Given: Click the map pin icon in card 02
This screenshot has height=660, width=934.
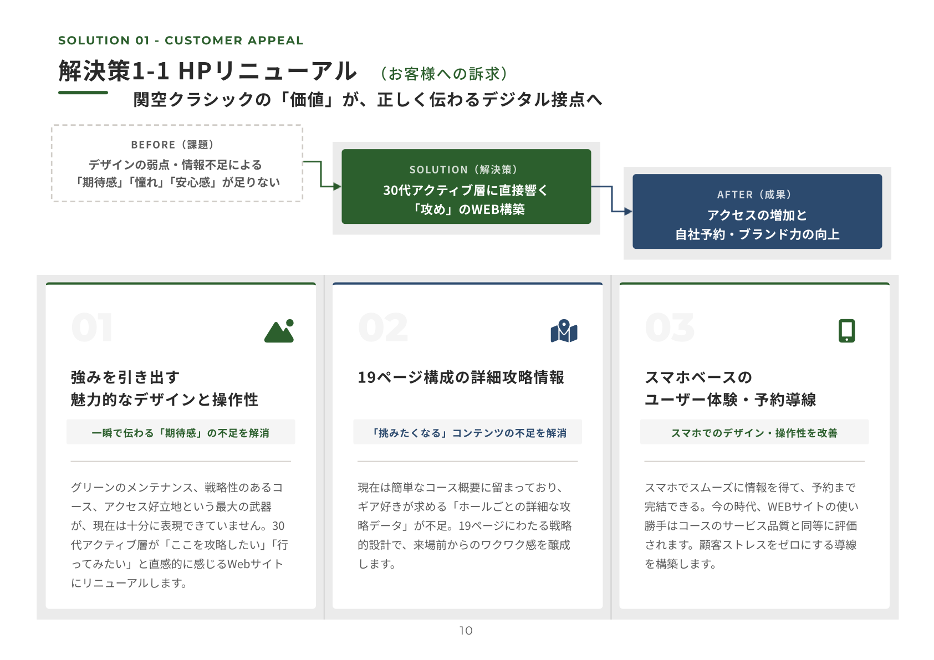Looking at the screenshot, I should (x=564, y=331).
